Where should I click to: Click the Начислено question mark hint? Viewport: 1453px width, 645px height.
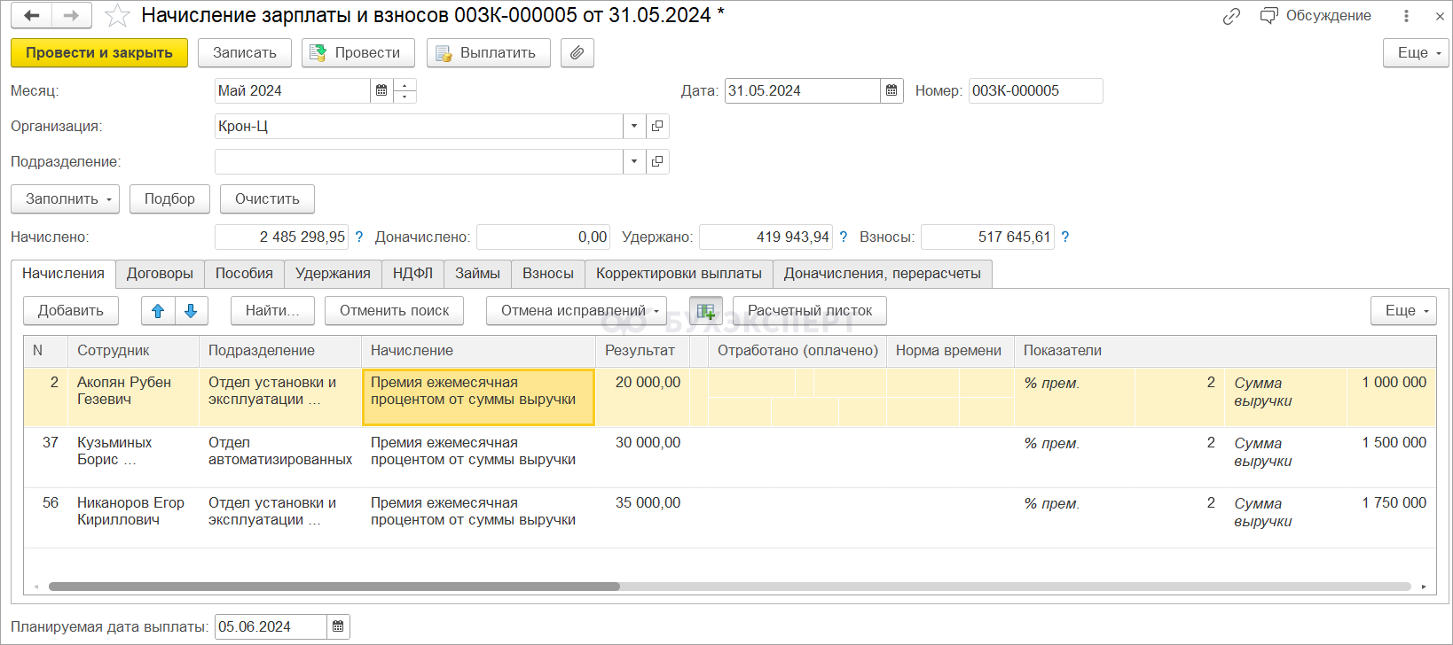pos(359,237)
